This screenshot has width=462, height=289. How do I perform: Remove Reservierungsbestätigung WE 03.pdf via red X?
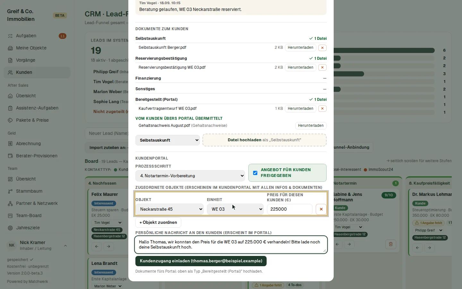(x=322, y=67)
